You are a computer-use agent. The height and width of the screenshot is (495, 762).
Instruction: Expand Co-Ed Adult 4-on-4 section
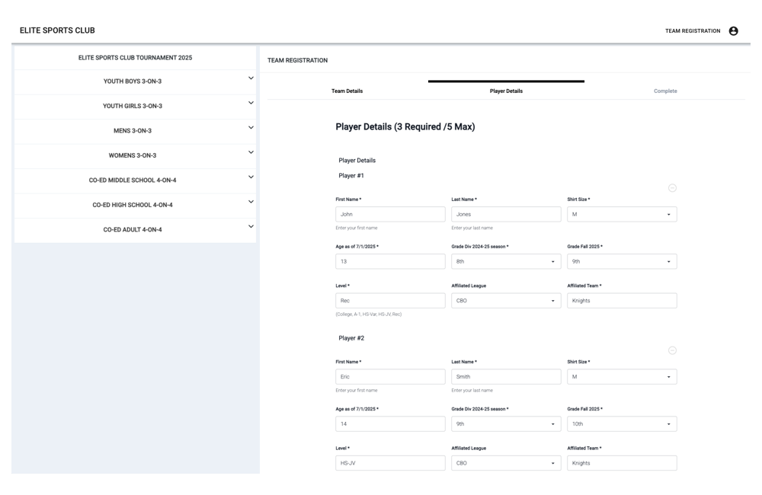tap(251, 227)
